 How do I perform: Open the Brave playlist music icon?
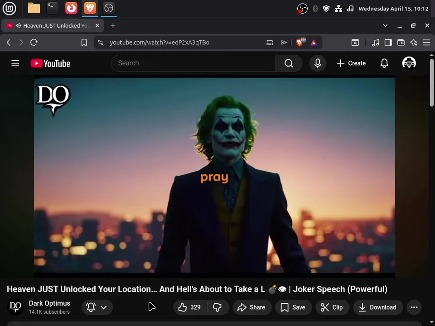point(375,43)
